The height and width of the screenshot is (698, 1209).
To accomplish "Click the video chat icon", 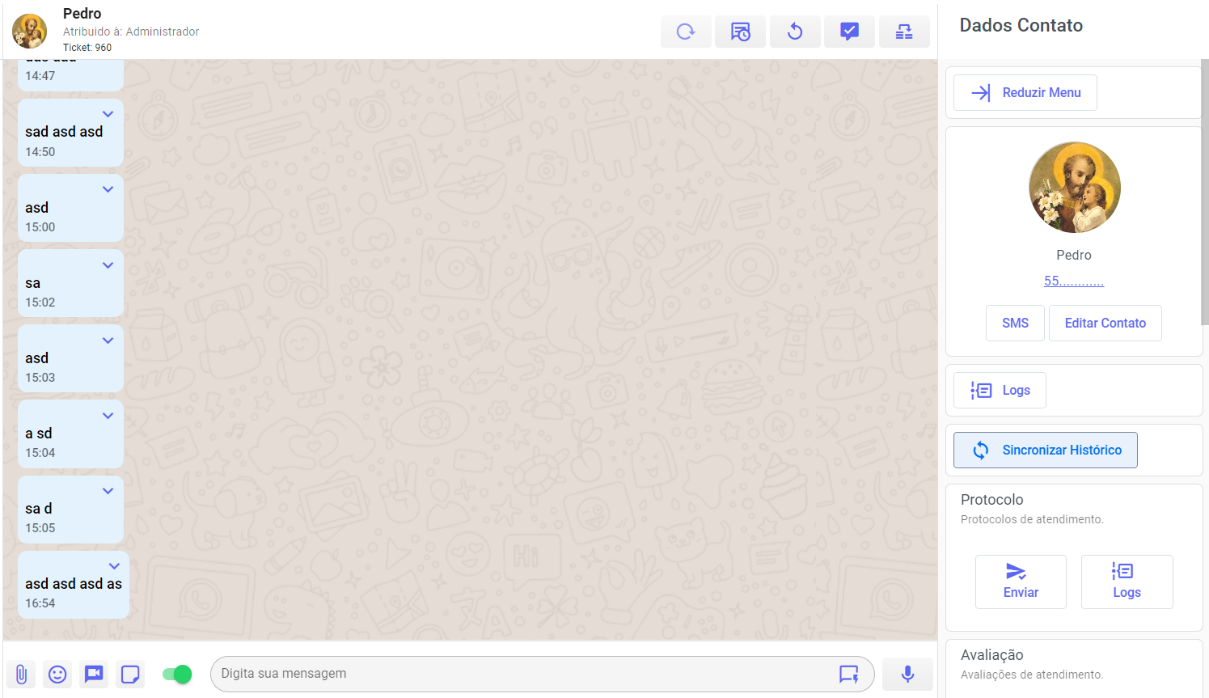I will click(x=94, y=674).
